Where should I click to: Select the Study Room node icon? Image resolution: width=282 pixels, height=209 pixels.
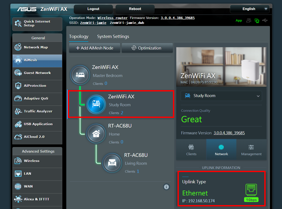[x=96, y=104]
